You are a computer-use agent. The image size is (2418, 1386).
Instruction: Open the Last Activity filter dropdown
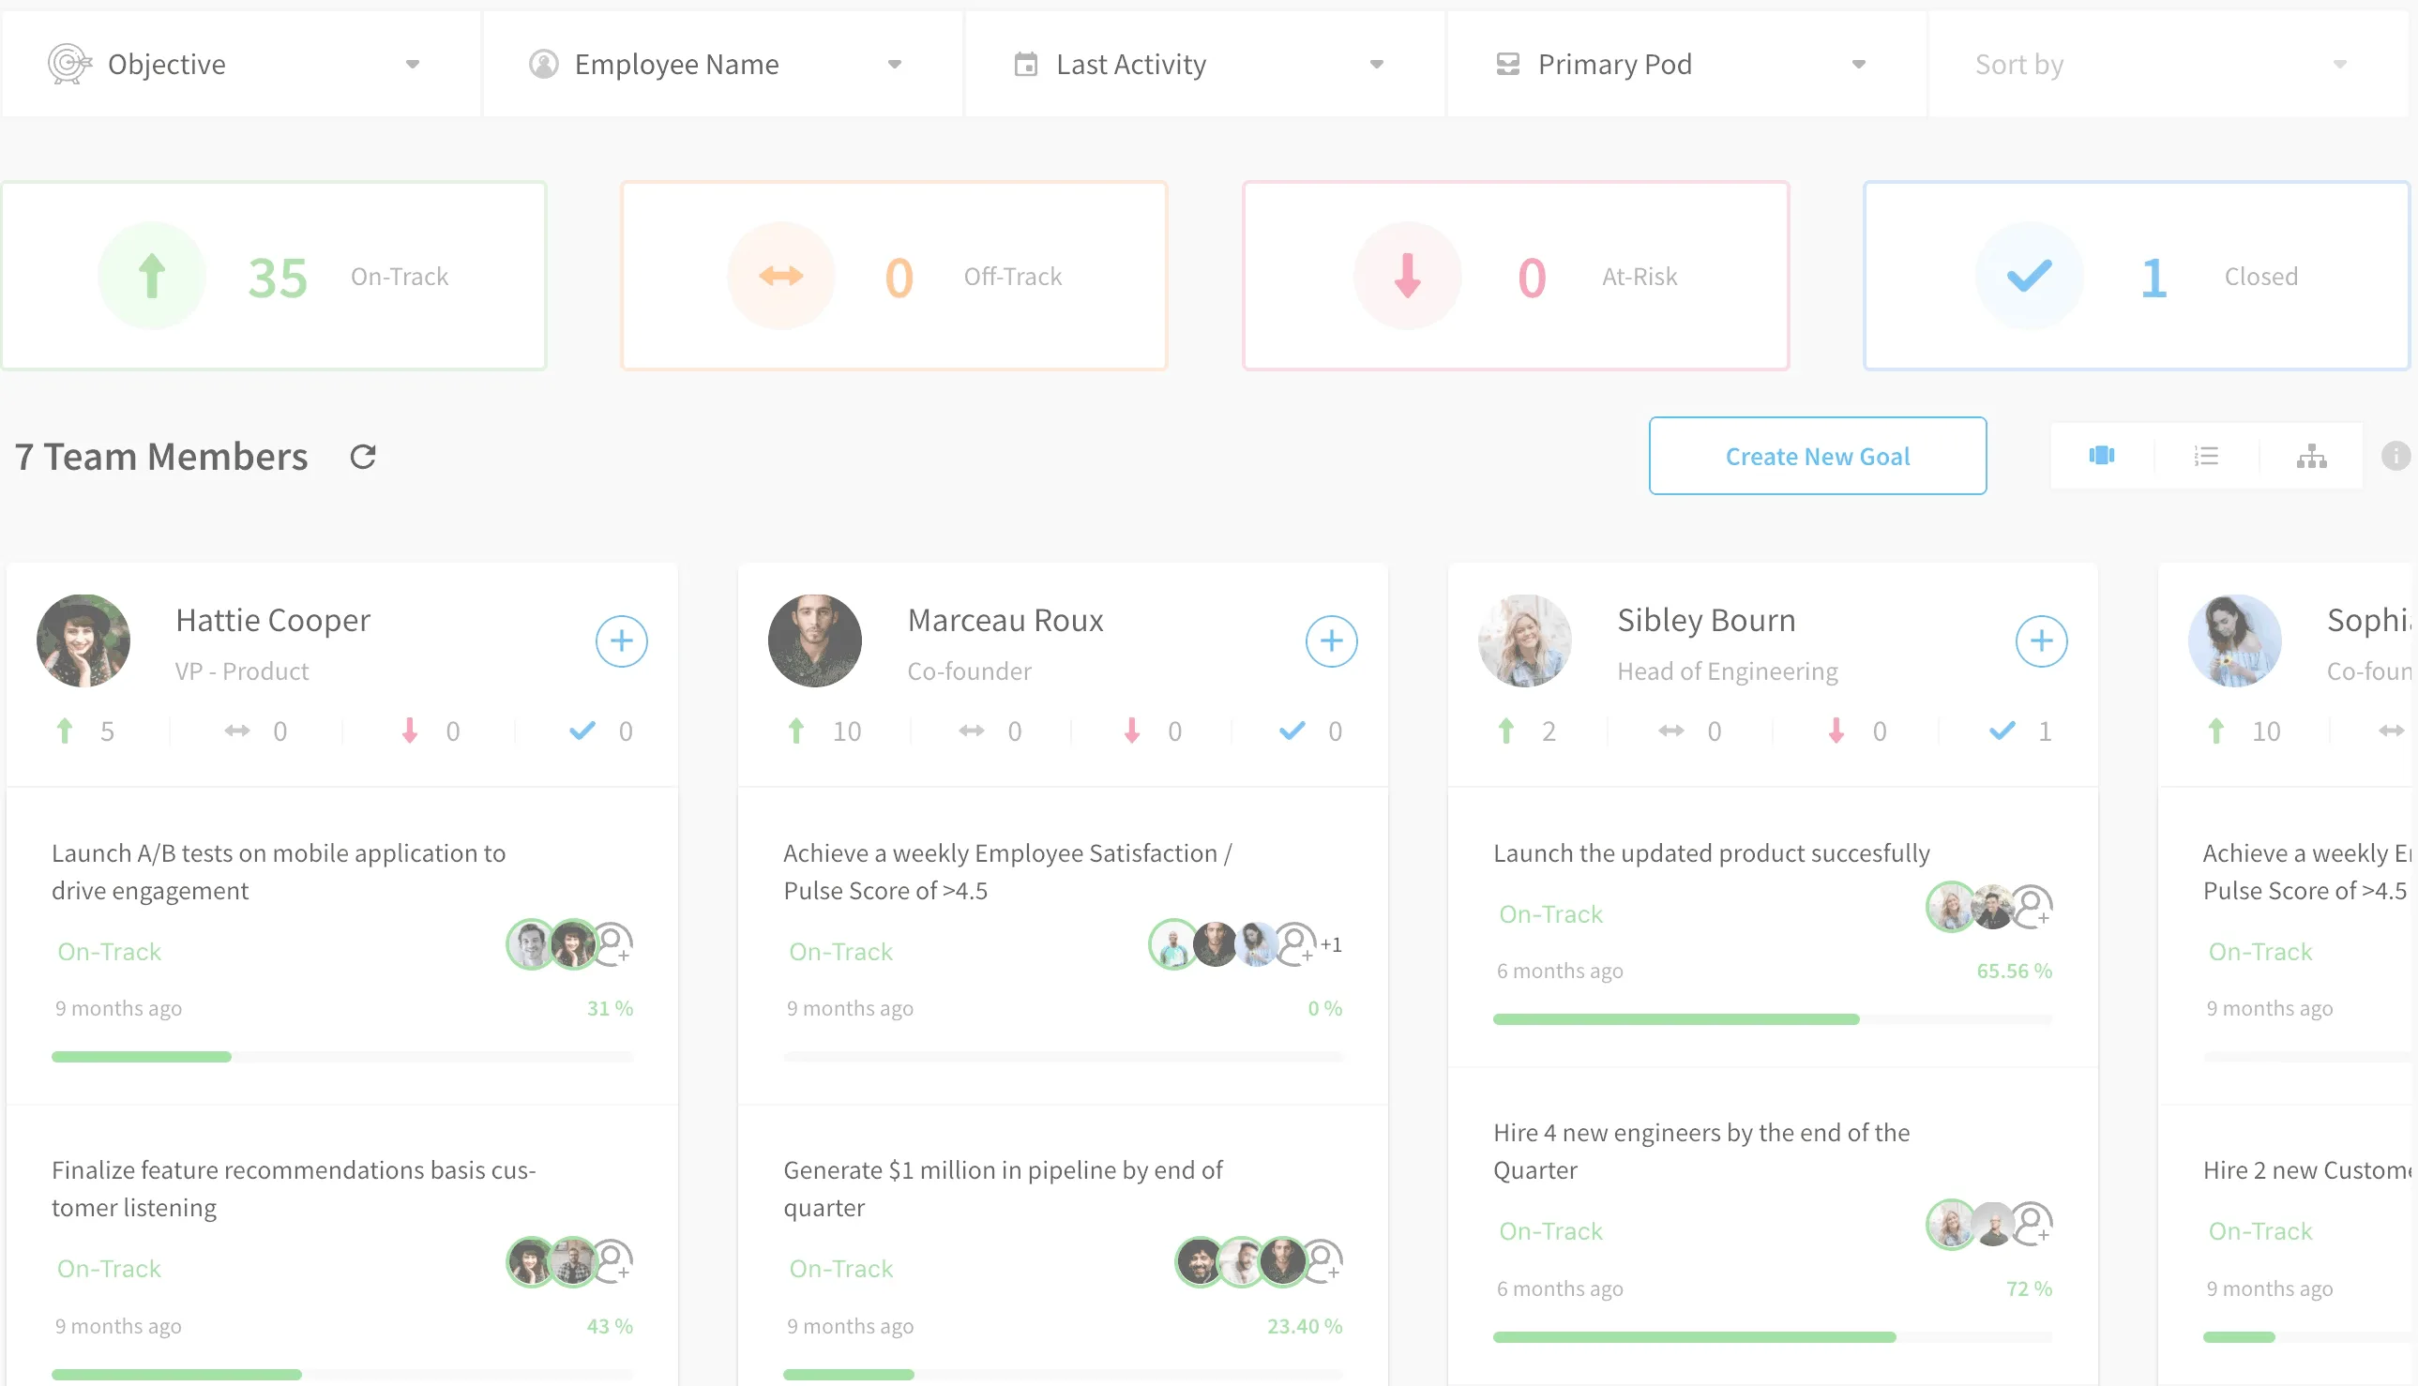point(1204,64)
